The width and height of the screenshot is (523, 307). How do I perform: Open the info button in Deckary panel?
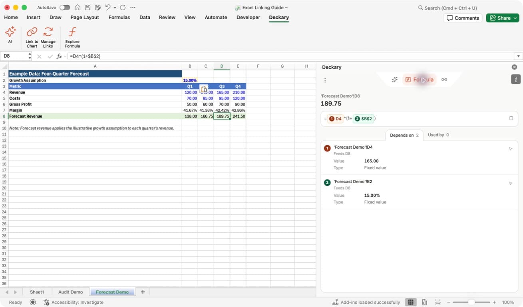click(515, 79)
